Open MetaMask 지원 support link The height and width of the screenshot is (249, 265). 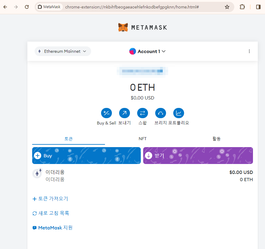coord(52,228)
